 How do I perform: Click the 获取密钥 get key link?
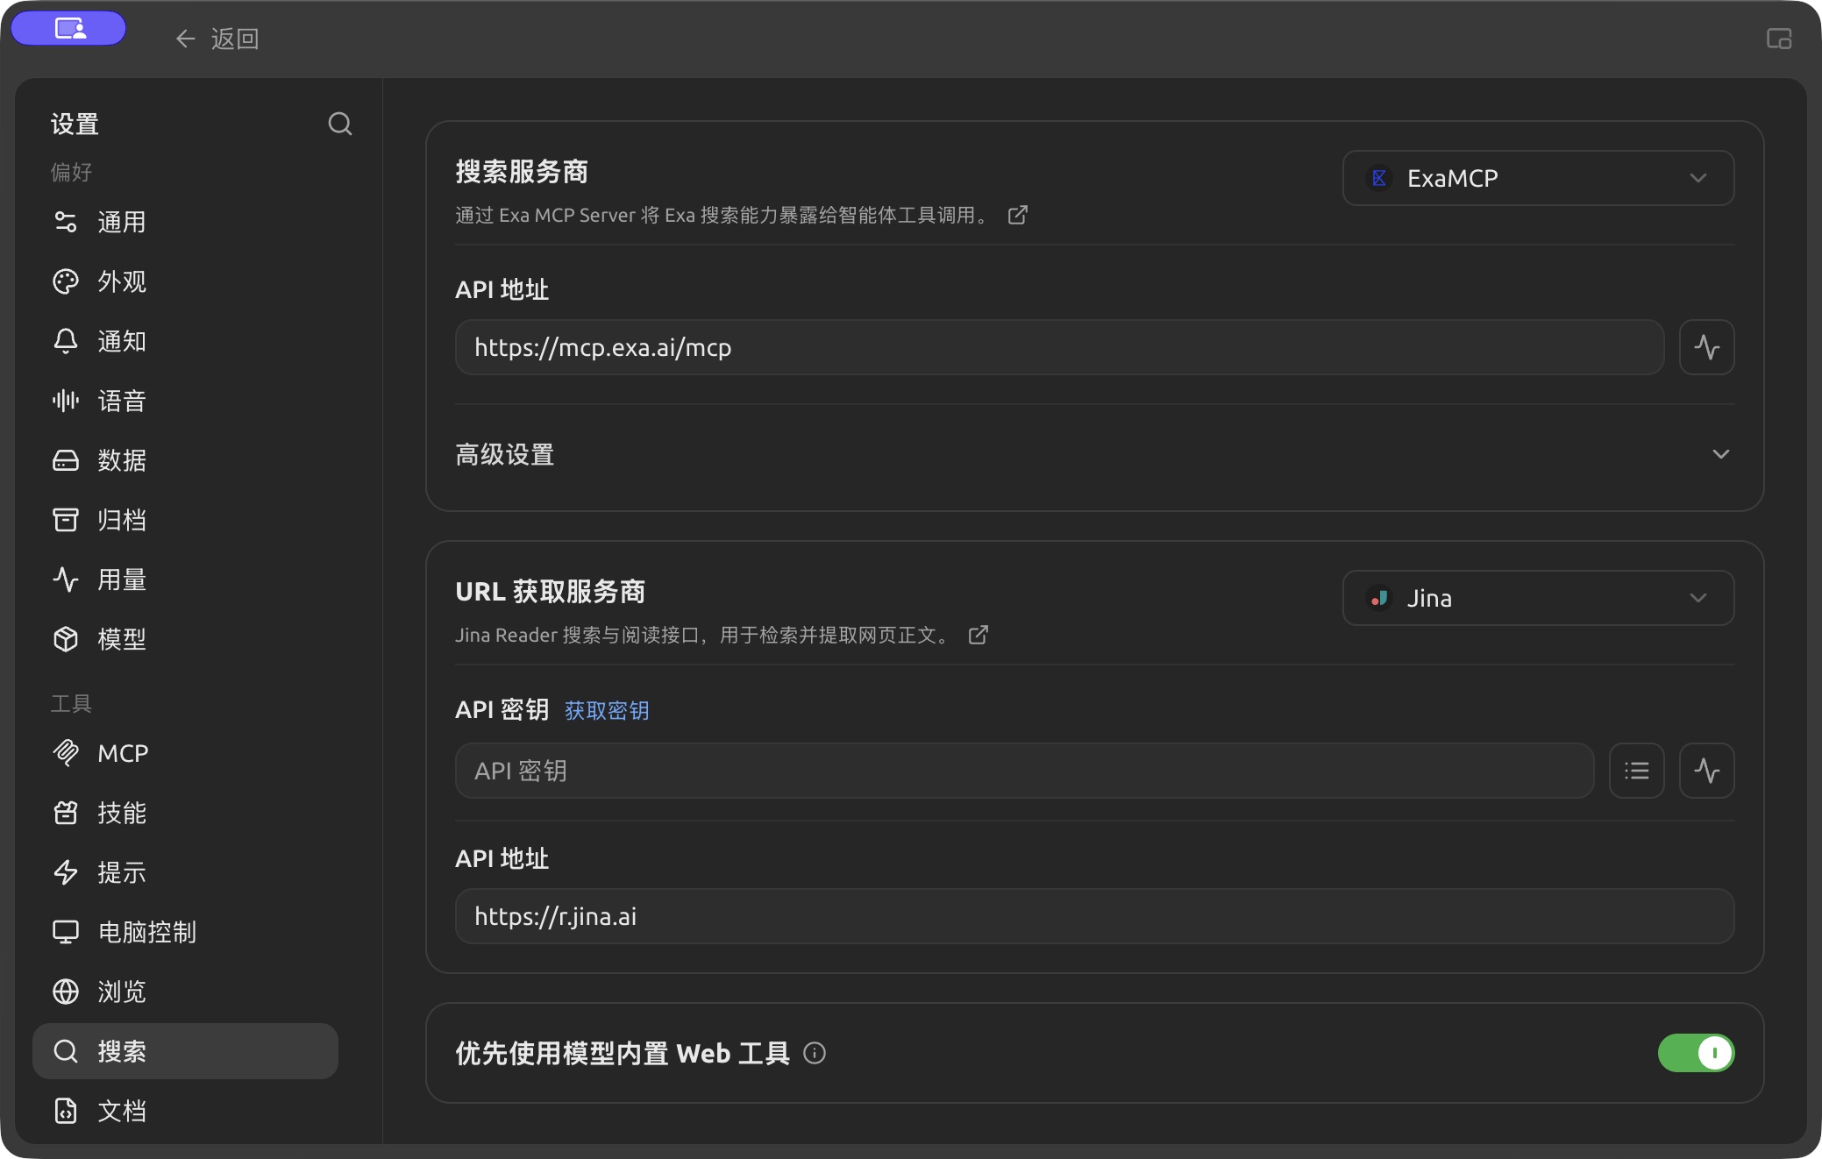tap(607, 710)
